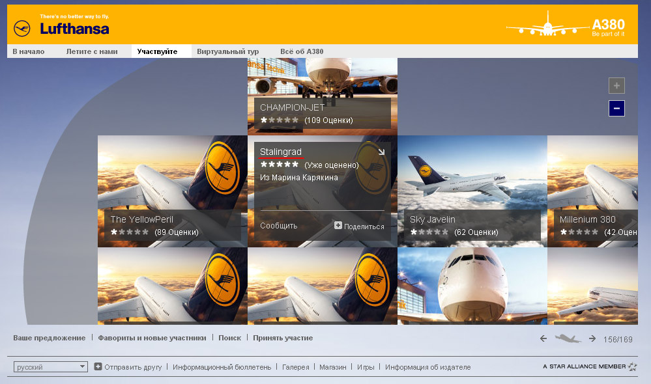
Task: Click the Lufthansa crane logo icon
Action: point(22,29)
